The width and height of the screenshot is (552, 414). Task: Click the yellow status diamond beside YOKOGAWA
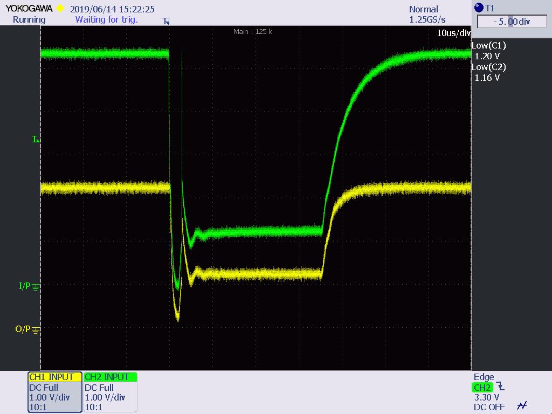[60, 8]
